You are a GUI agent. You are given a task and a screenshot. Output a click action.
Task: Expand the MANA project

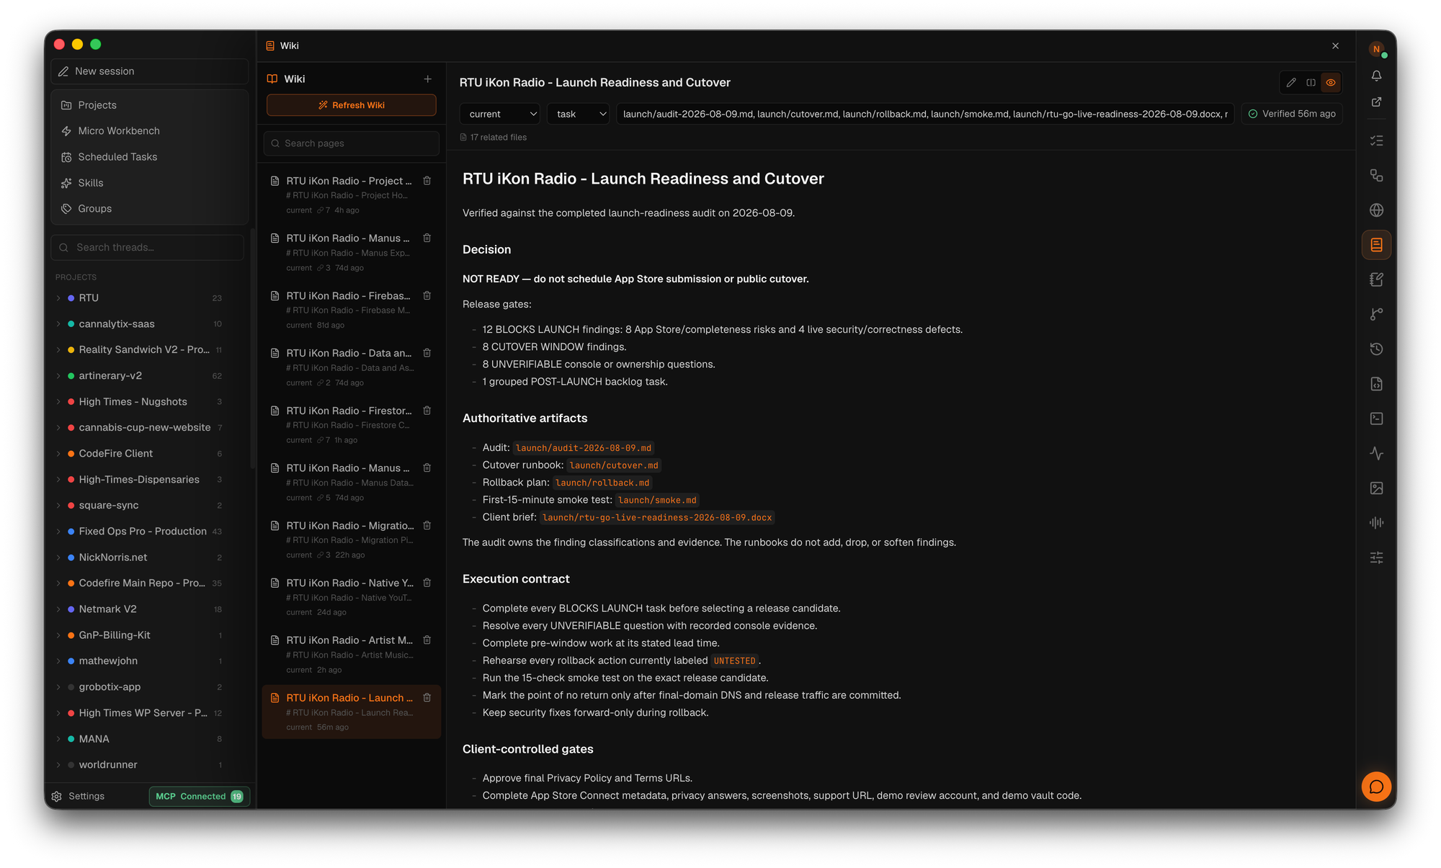(x=58, y=739)
